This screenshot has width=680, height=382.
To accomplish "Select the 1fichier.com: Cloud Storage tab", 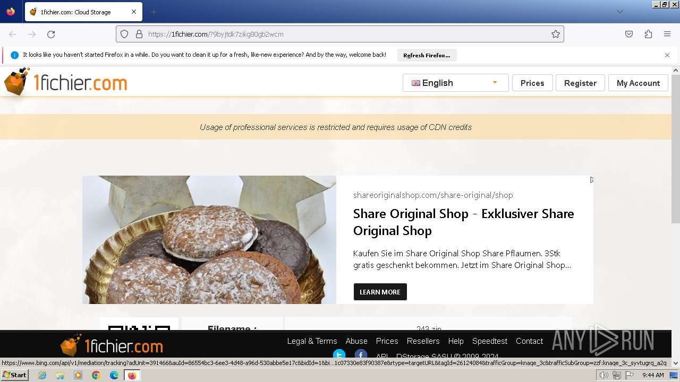I will (83, 12).
